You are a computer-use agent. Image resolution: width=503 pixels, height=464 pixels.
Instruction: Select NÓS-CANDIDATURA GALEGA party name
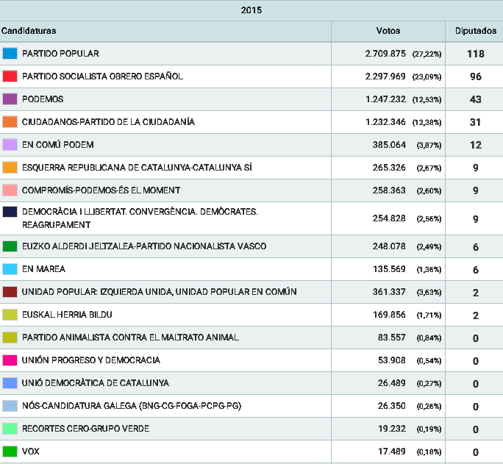click(x=132, y=406)
